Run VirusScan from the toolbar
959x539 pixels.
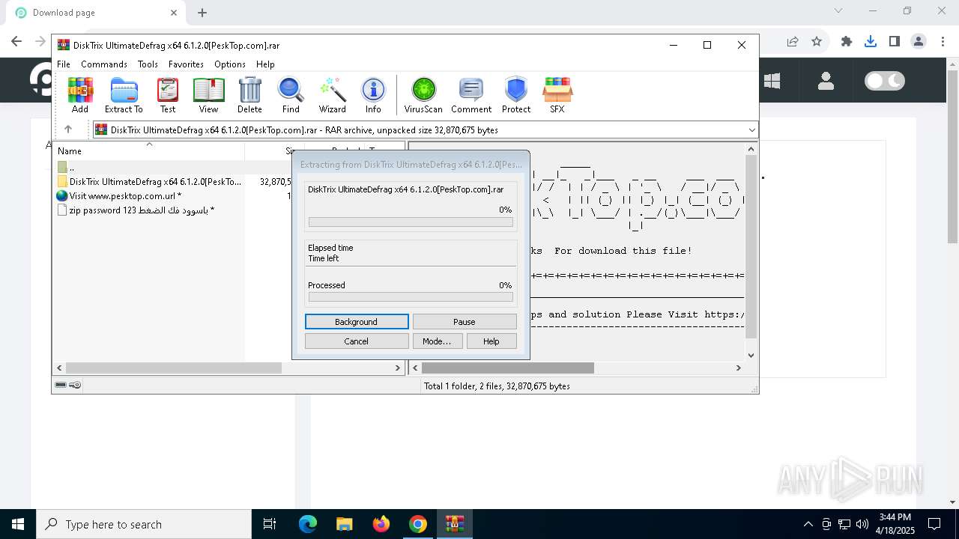tap(423, 95)
